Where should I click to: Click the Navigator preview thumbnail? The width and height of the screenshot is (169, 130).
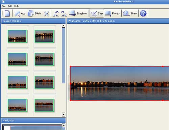pos(32,128)
